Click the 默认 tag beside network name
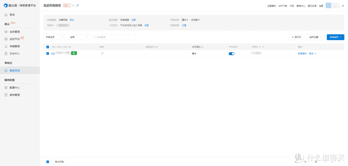 click(x=67, y=5)
